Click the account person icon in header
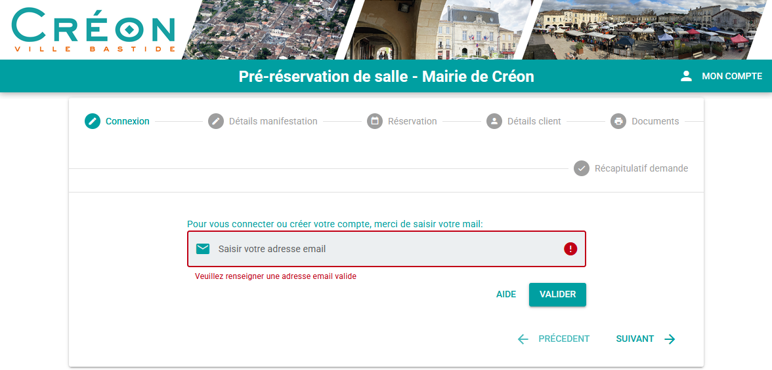The width and height of the screenshot is (772, 370). (687, 76)
